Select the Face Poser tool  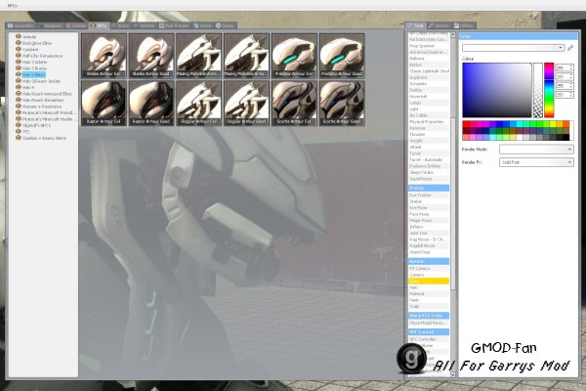[429, 214]
